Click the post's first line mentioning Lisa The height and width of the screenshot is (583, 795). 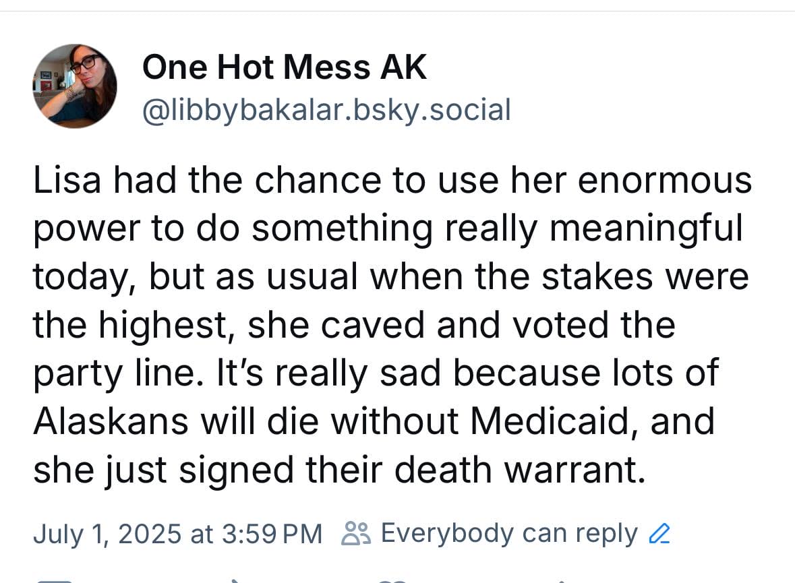(392, 181)
